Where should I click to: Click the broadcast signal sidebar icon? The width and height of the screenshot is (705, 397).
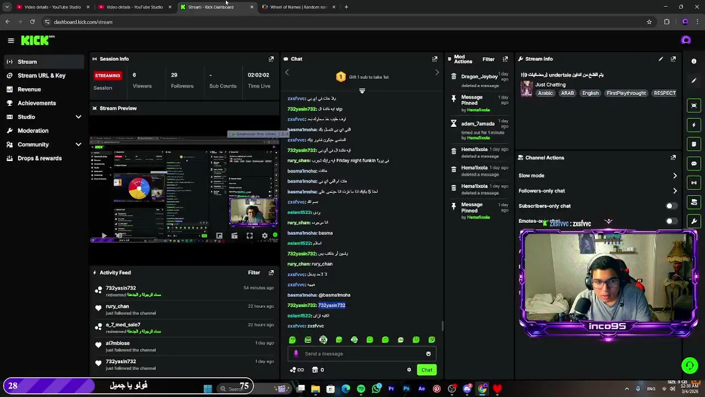pyautogui.click(x=694, y=183)
